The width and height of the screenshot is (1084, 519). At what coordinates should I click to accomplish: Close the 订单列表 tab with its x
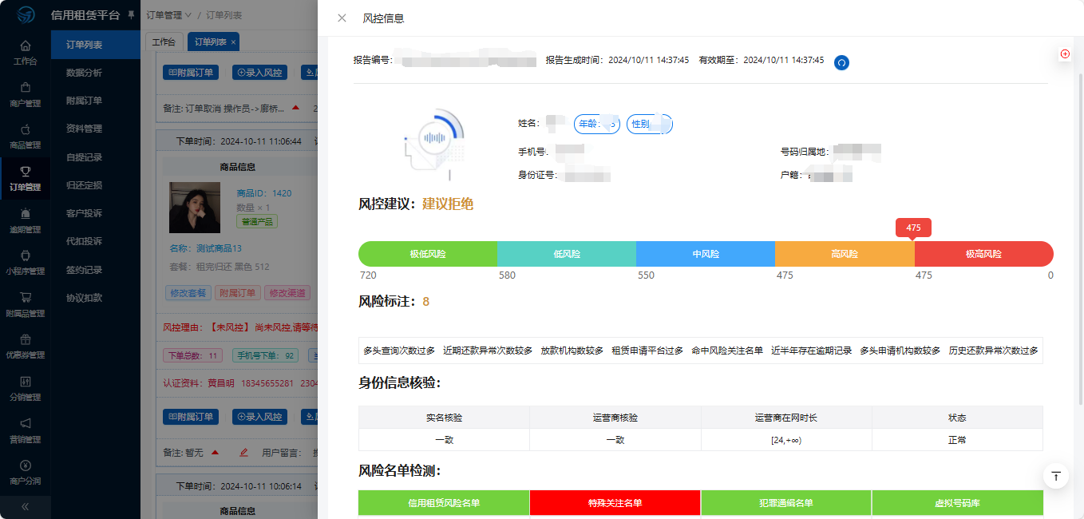click(233, 42)
